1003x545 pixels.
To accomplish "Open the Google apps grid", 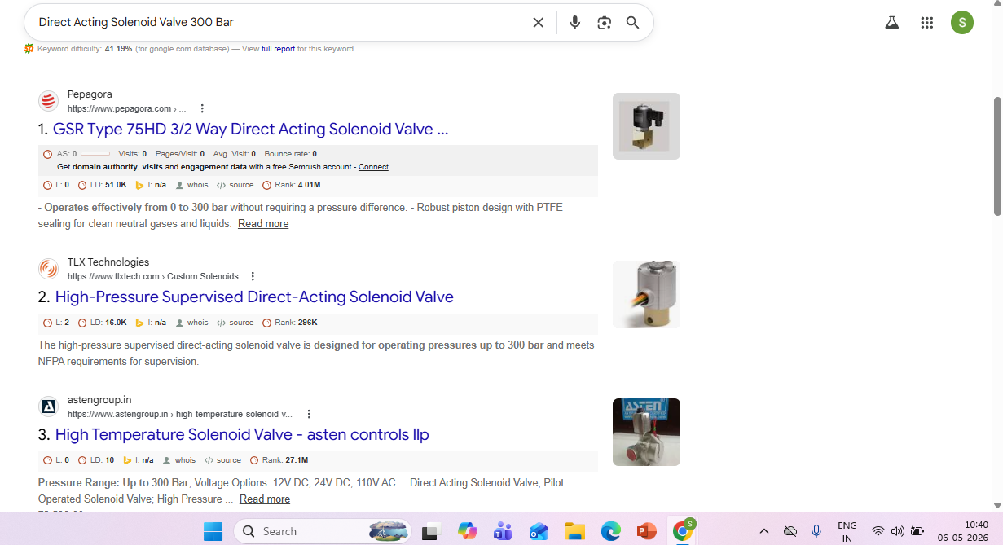I will (x=926, y=23).
